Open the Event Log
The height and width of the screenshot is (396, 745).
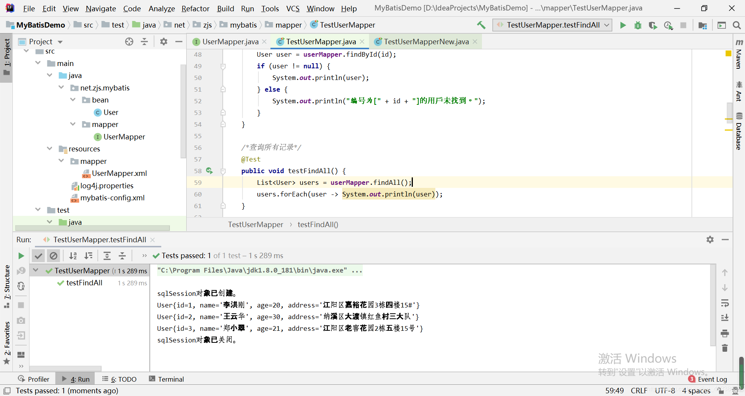[708, 379]
